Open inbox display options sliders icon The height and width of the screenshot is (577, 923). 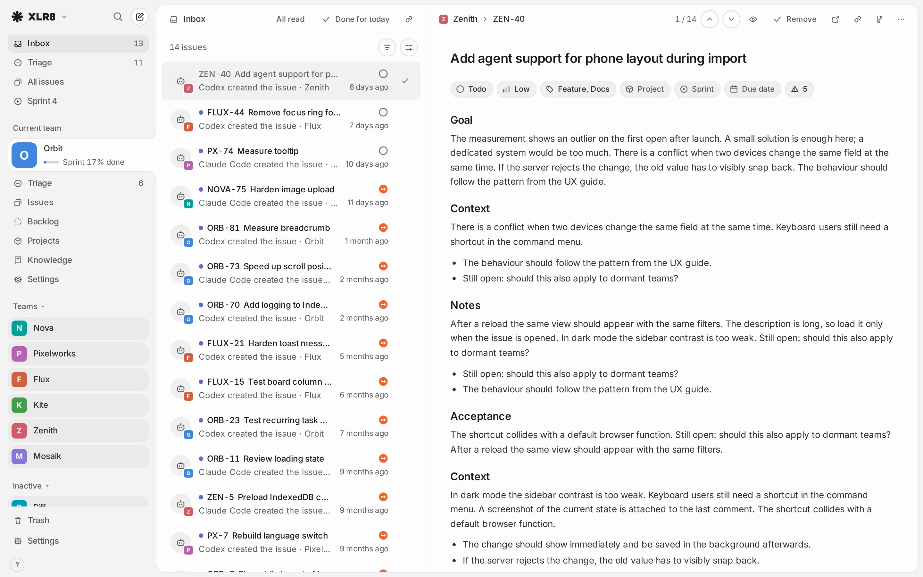point(409,47)
